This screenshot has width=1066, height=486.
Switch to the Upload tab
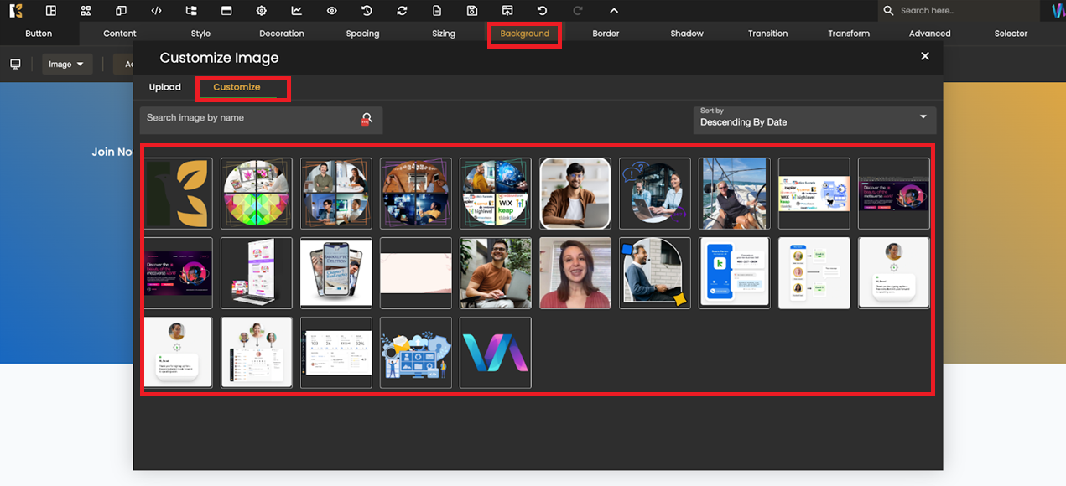click(165, 87)
